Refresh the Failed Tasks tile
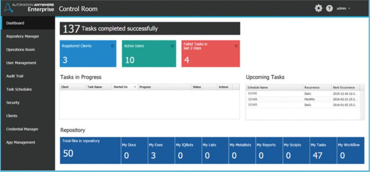 236,46
